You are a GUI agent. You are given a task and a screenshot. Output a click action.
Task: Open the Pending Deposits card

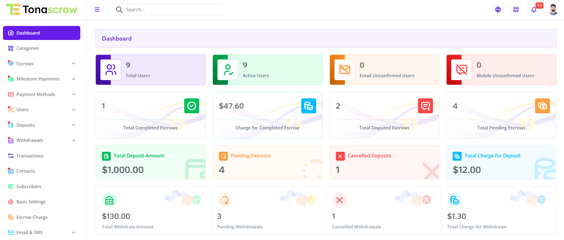click(x=267, y=162)
